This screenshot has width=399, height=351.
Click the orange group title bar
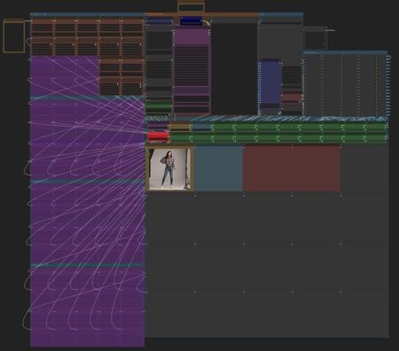click(202, 14)
